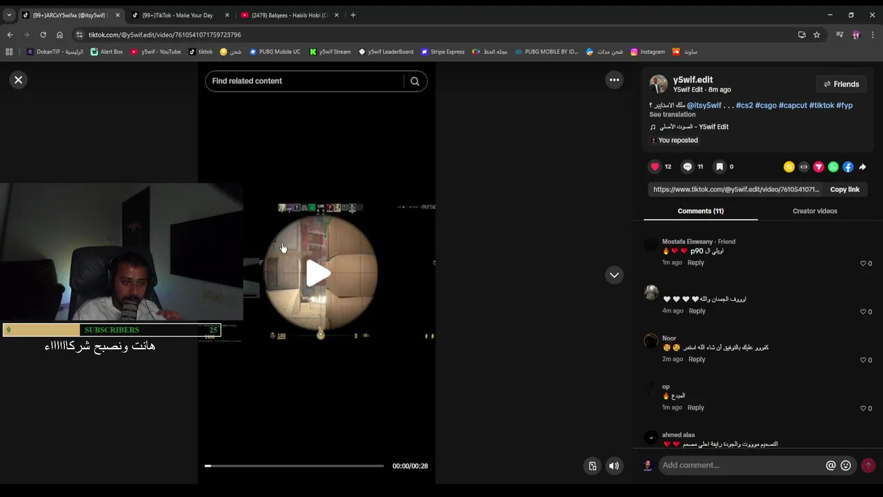Open the #capcut hashtag

(793, 106)
